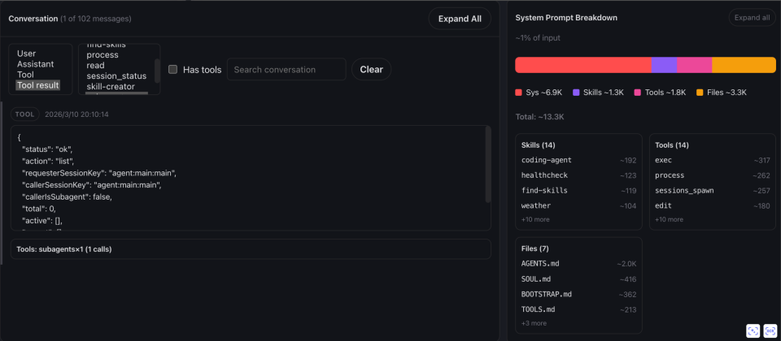Select User in the role filter list
This screenshot has height=341, width=781.
(26, 54)
